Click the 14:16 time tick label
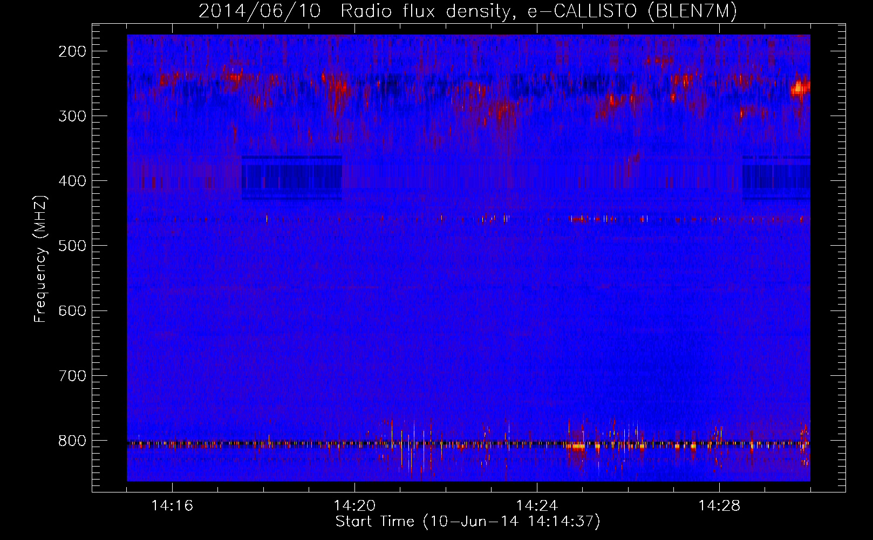This screenshot has width=873, height=540. [172, 506]
